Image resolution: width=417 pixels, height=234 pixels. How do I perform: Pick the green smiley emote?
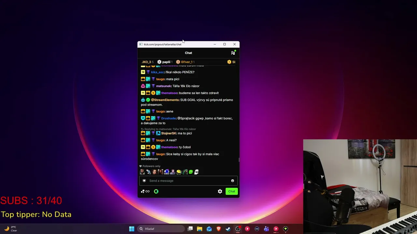click(191, 172)
